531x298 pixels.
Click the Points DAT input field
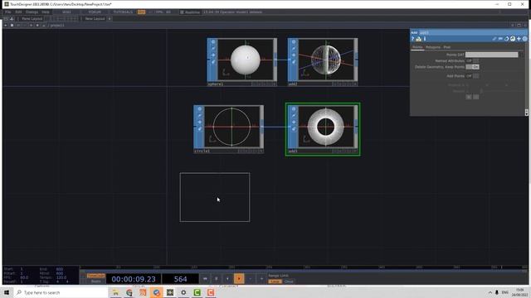pos(491,55)
